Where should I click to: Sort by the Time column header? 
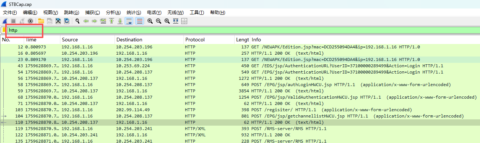click(42, 40)
